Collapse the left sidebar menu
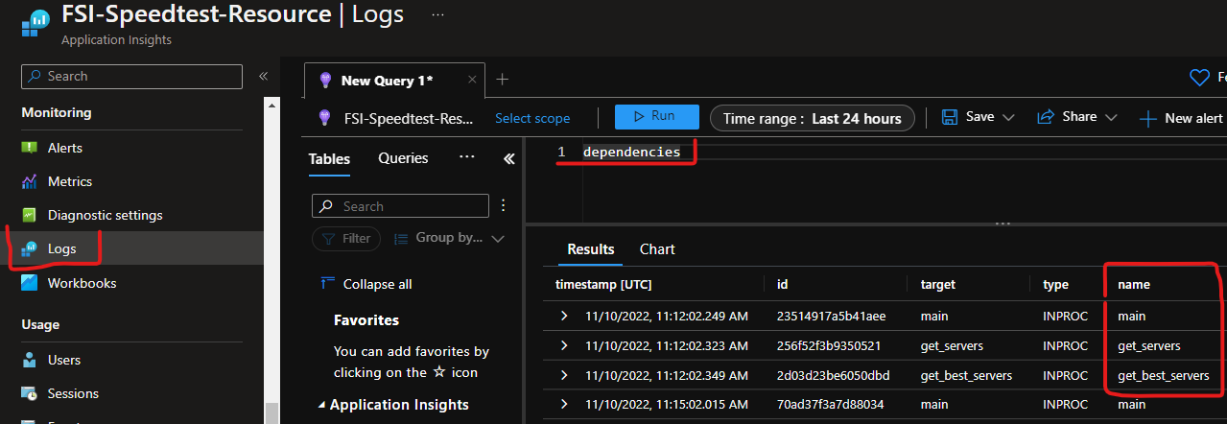Screen dimensions: 1227x424 click(x=263, y=76)
